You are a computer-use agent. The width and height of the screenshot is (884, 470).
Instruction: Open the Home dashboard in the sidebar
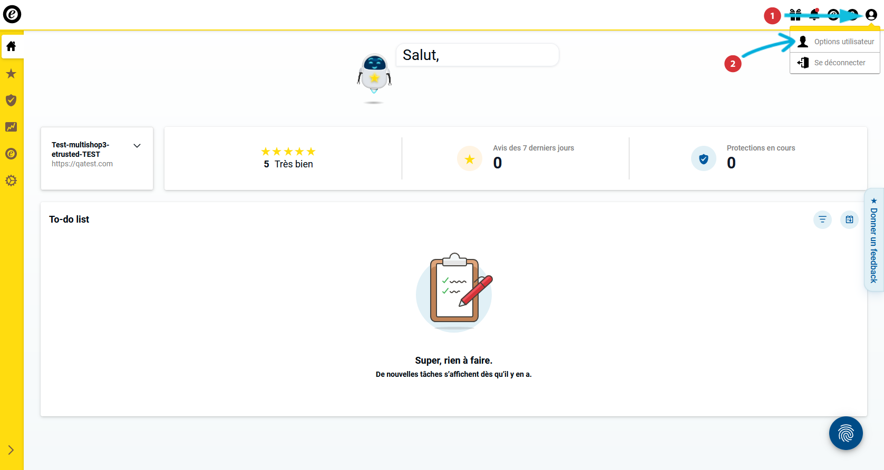point(11,46)
